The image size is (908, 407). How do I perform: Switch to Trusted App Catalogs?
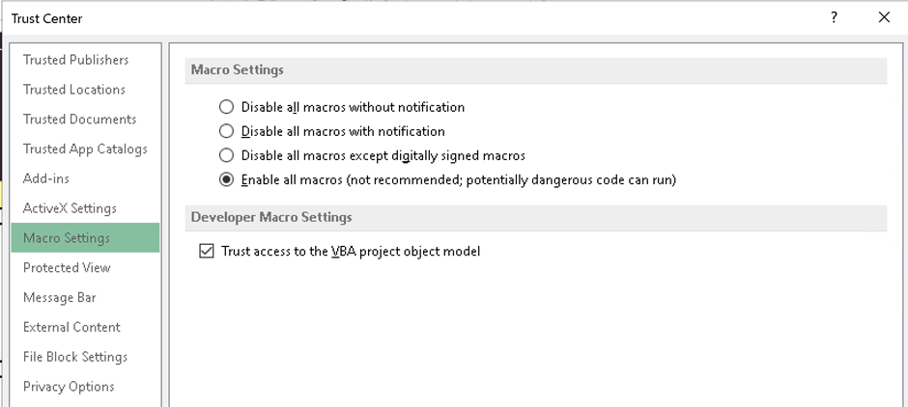click(85, 149)
